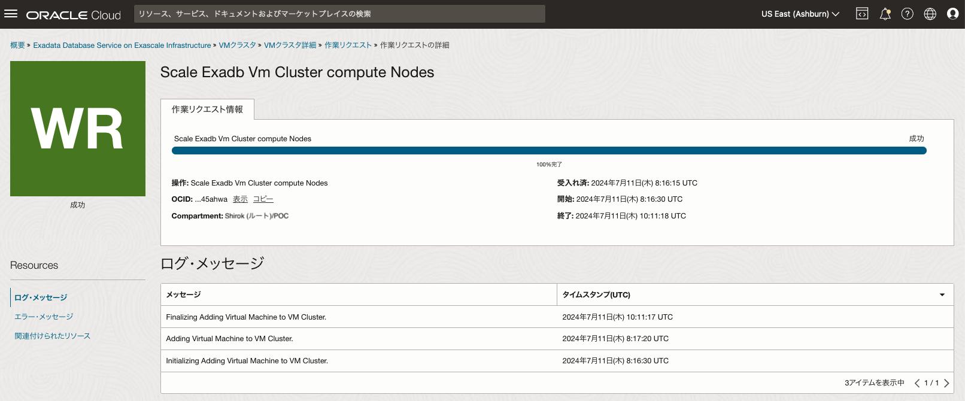Open the user profile avatar icon

[x=953, y=14]
